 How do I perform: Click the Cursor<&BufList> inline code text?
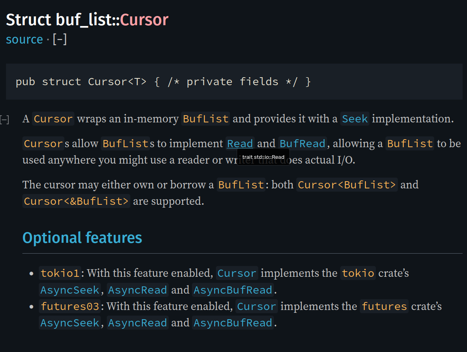coord(76,201)
